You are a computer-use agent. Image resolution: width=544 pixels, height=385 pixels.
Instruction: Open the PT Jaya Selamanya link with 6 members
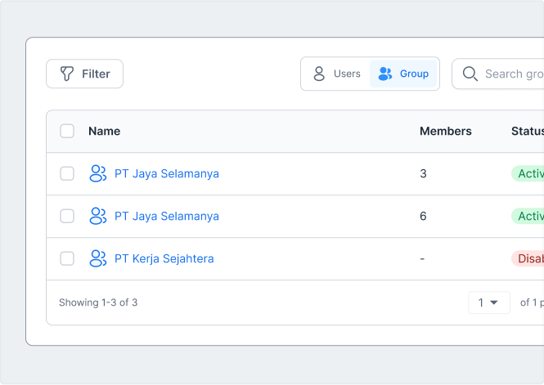click(166, 217)
